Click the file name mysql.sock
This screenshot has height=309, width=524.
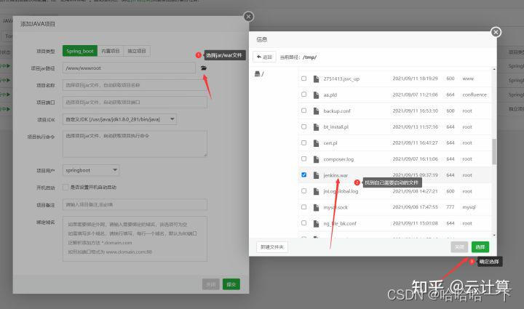[x=336, y=207]
